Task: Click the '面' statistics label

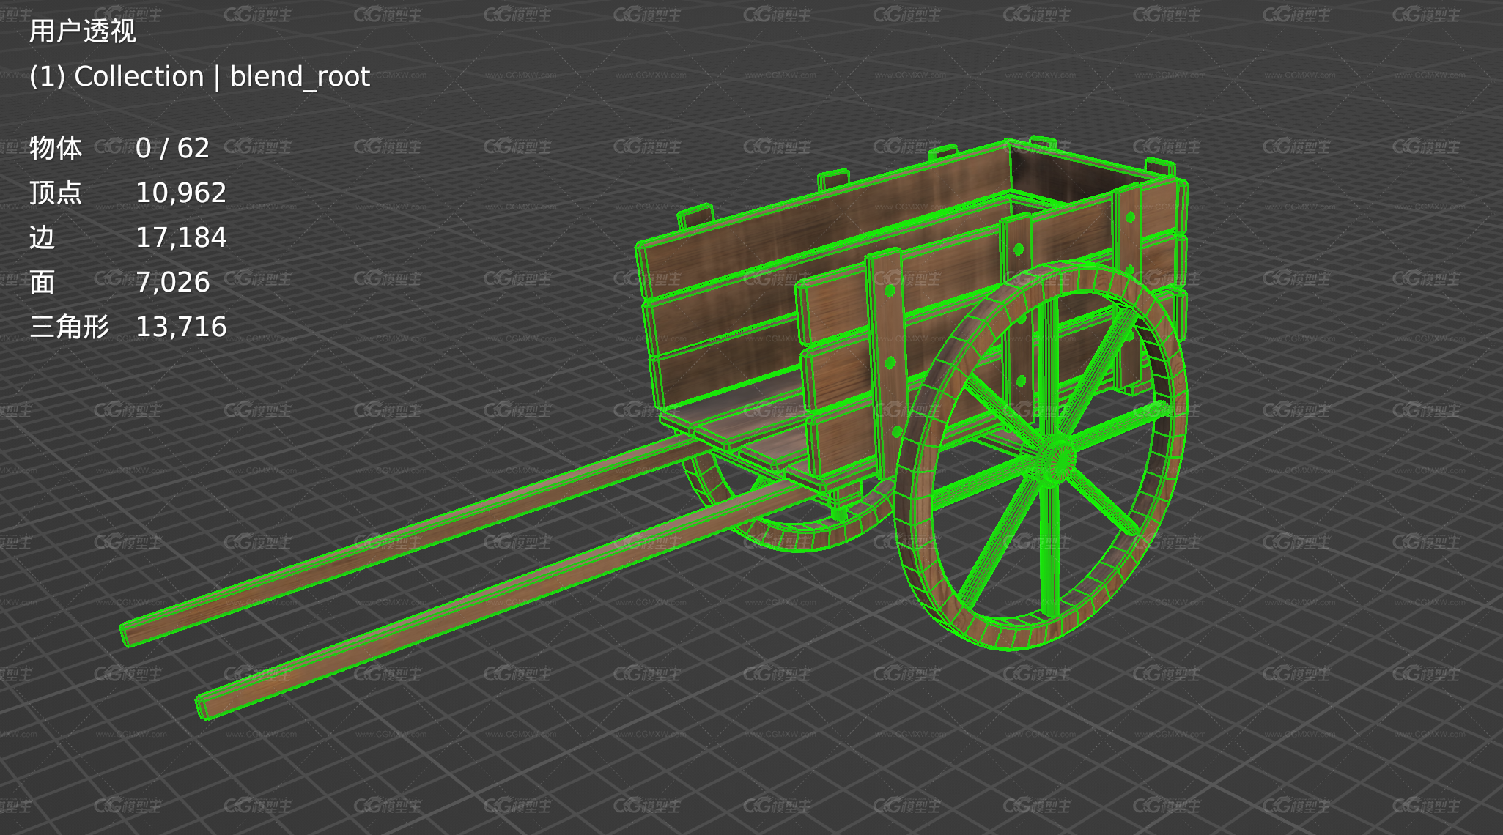Action: 43,283
